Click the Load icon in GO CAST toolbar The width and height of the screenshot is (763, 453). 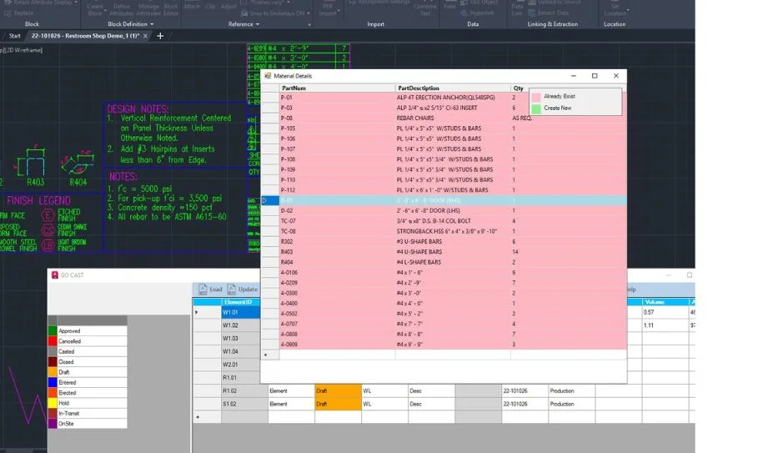tap(201, 289)
